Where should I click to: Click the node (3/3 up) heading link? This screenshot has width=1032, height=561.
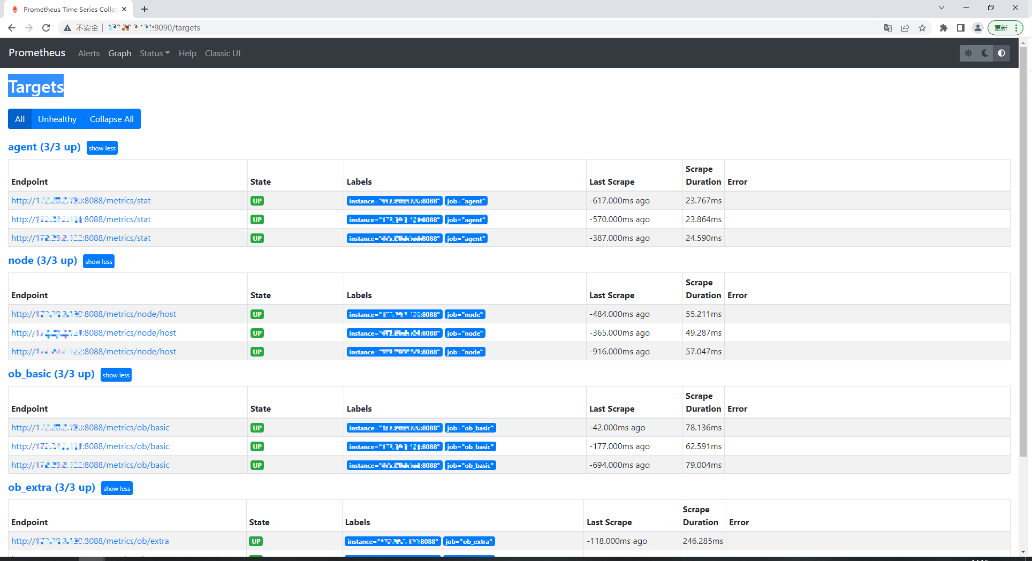43,261
